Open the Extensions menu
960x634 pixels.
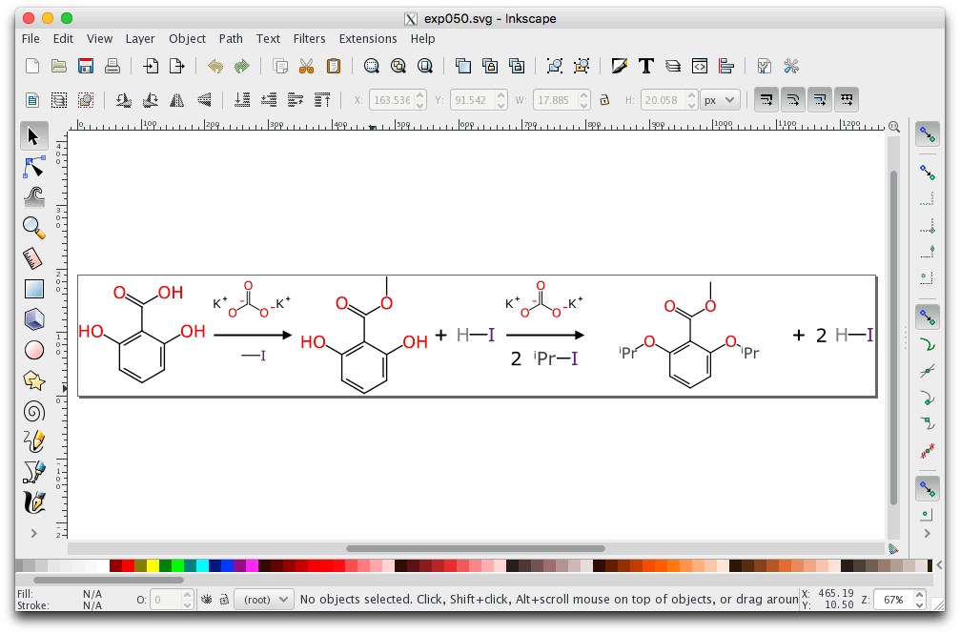367,39
